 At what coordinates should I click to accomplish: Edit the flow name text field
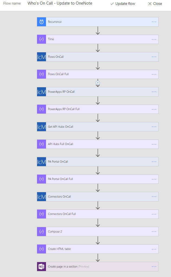[x=60, y=4]
